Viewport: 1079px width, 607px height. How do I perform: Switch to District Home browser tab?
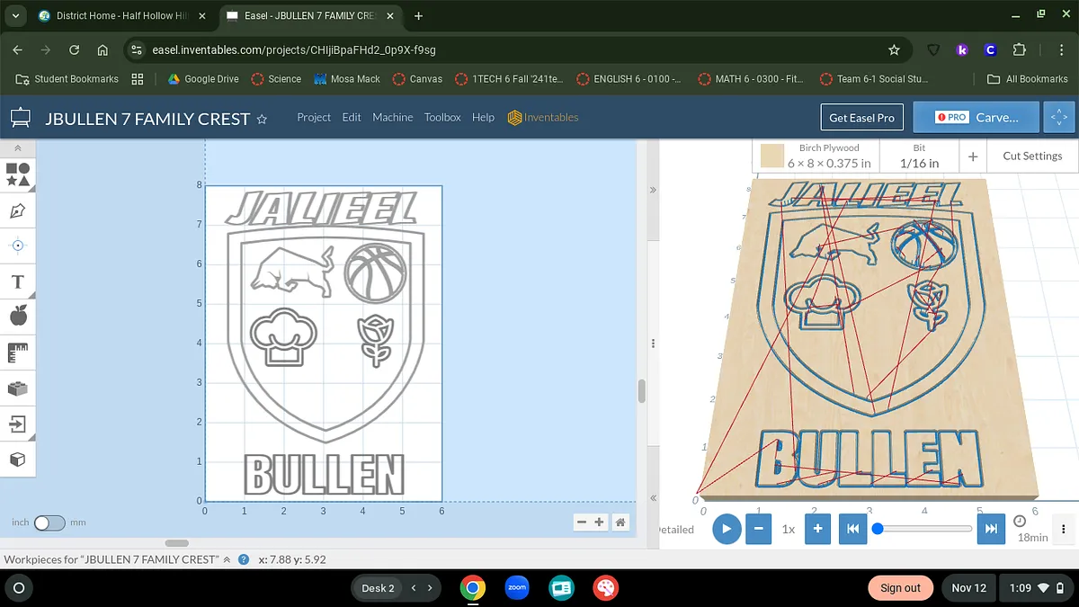[121, 16]
